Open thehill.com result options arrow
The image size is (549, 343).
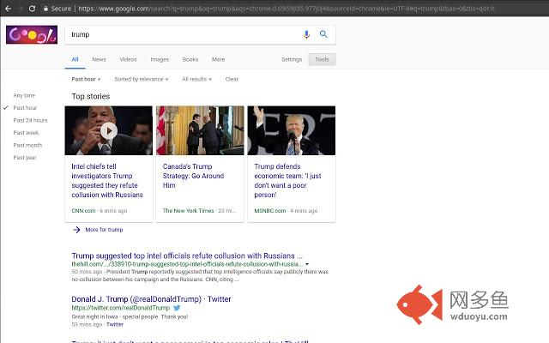307,264
